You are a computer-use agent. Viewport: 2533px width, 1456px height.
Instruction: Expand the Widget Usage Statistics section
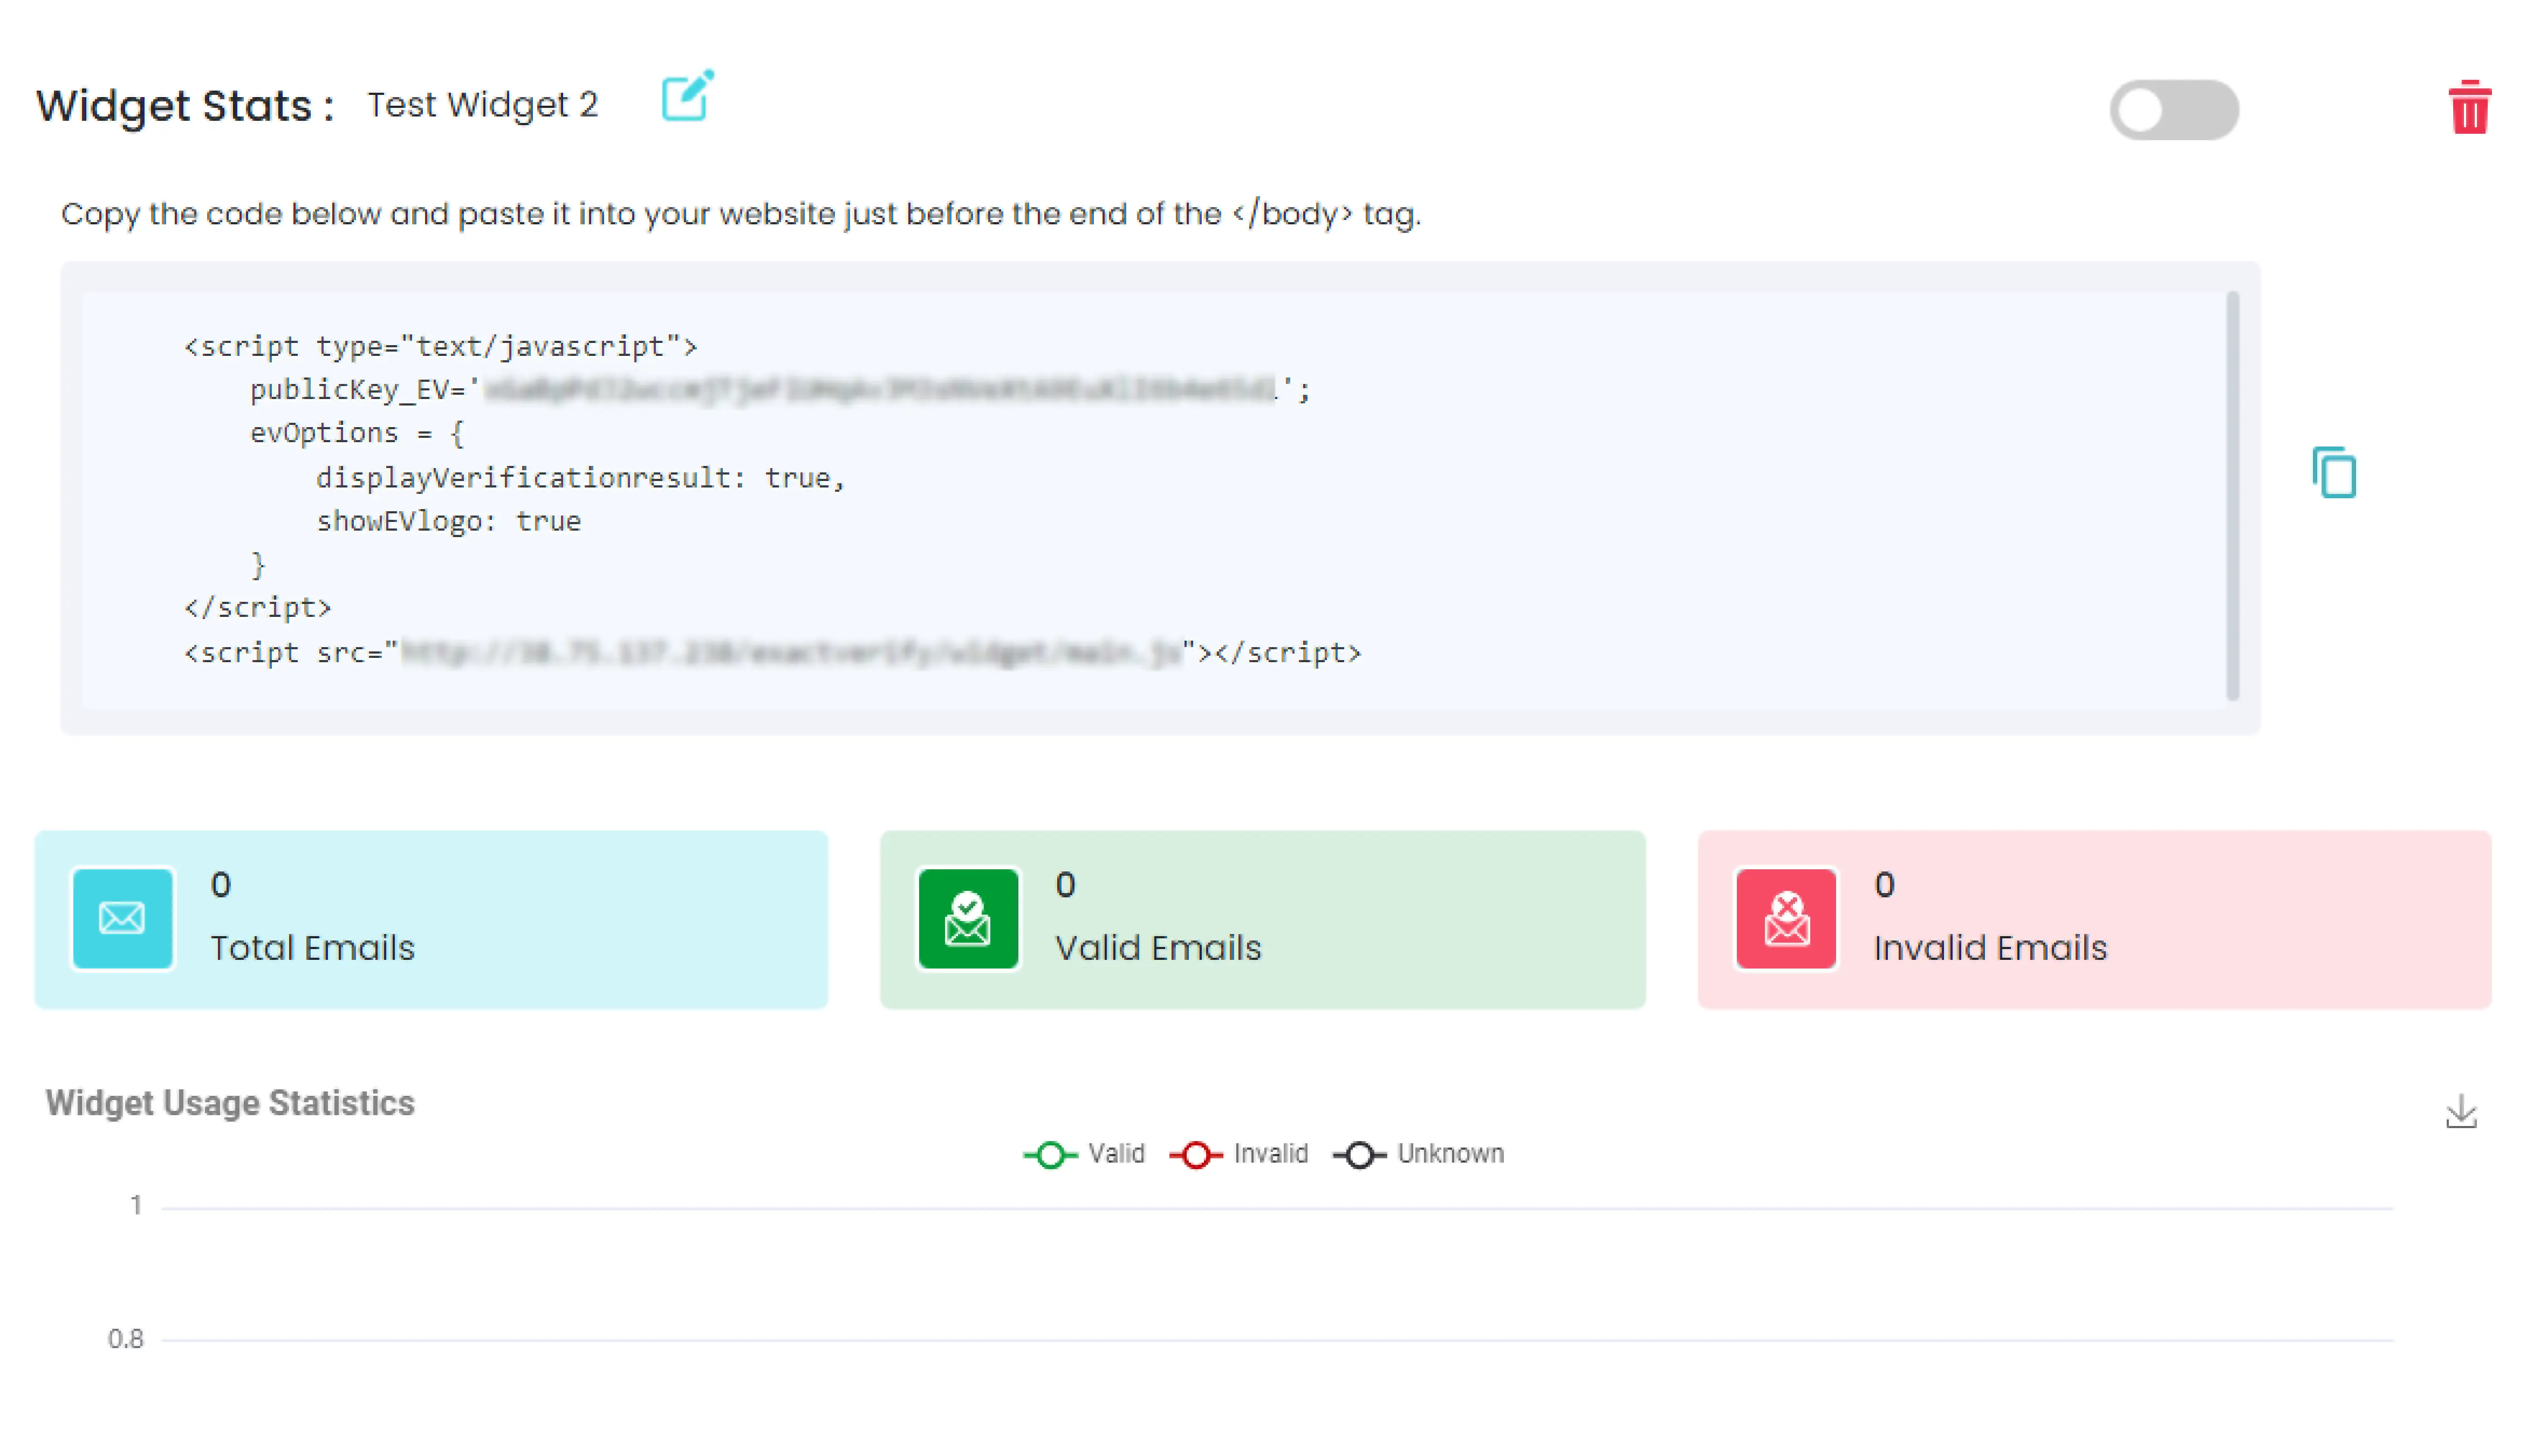(229, 1103)
